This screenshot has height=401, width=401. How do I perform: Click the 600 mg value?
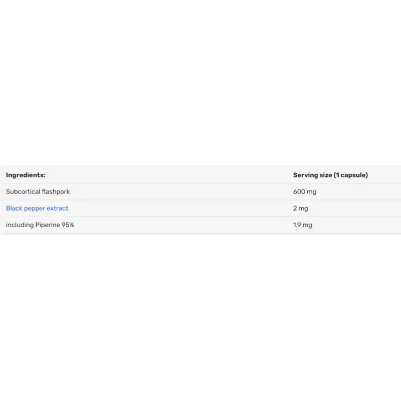[305, 192]
